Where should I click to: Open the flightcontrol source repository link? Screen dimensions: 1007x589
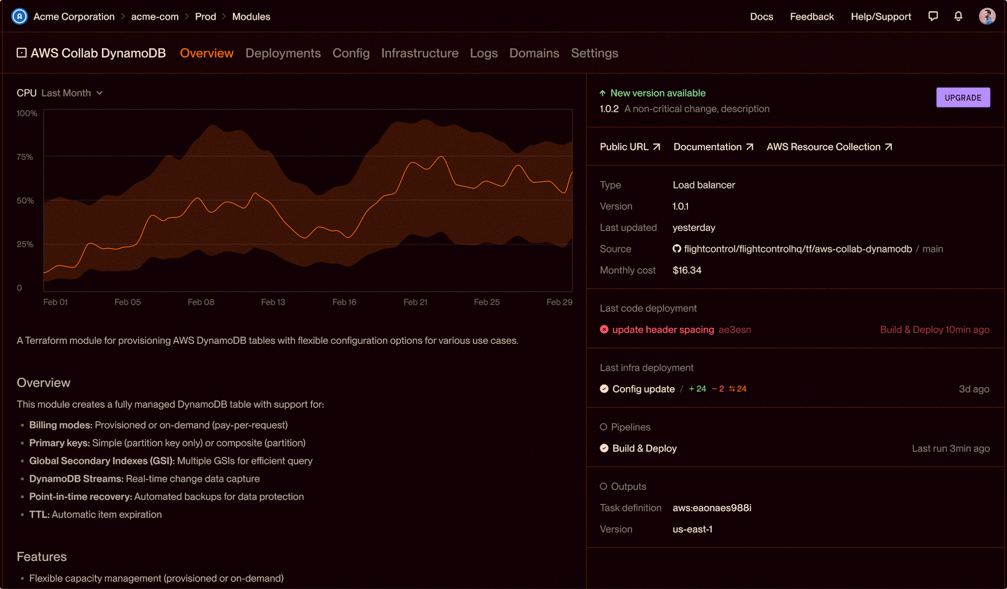coord(798,249)
